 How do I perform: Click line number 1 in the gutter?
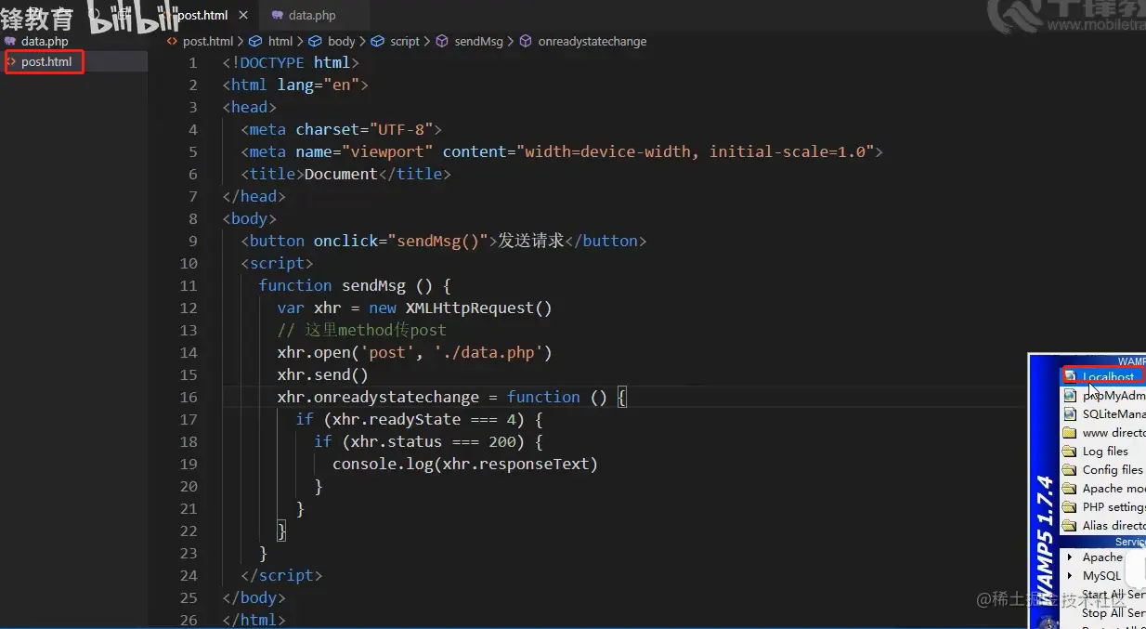click(x=193, y=62)
